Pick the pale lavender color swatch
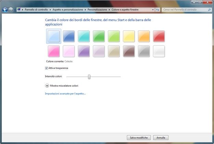 pos(99,51)
